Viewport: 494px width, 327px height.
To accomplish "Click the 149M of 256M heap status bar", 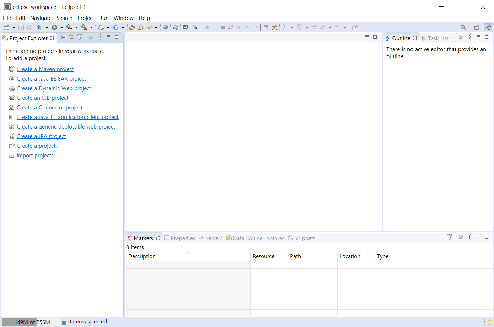I will coord(32,322).
